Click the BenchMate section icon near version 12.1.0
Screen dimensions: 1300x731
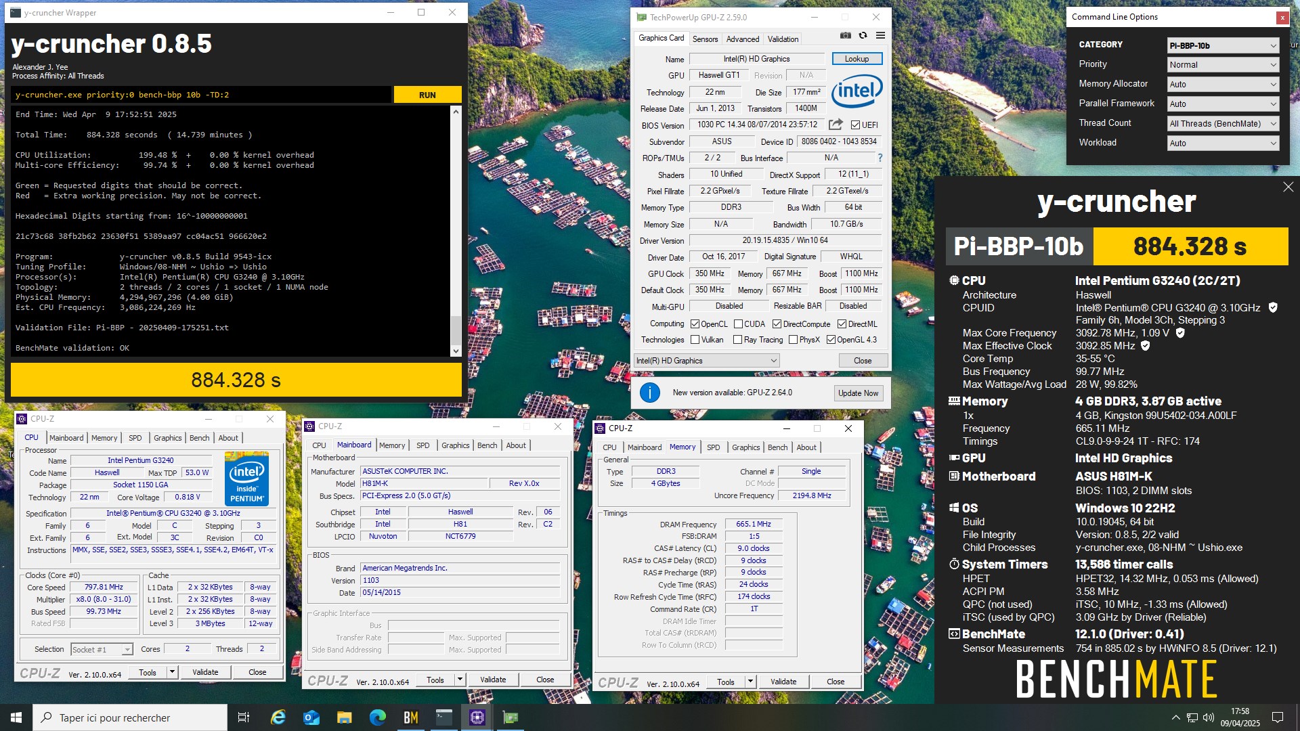(x=954, y=634)
